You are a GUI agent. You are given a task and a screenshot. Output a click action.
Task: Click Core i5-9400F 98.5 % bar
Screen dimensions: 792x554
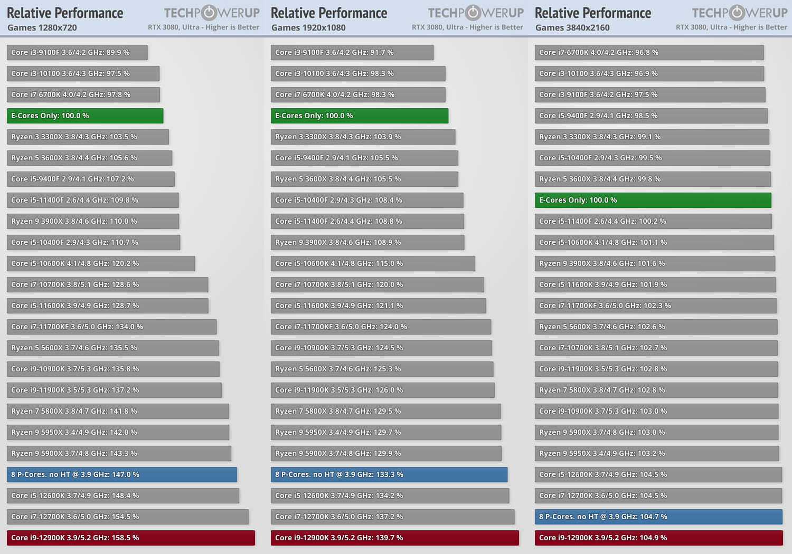click(651, 116)
